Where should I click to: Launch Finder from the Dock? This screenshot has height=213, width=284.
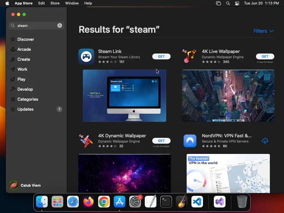tap(42, 202)
